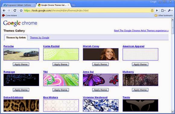
Task: Switch to Themes by Google tab
Action: click(40, 38)
